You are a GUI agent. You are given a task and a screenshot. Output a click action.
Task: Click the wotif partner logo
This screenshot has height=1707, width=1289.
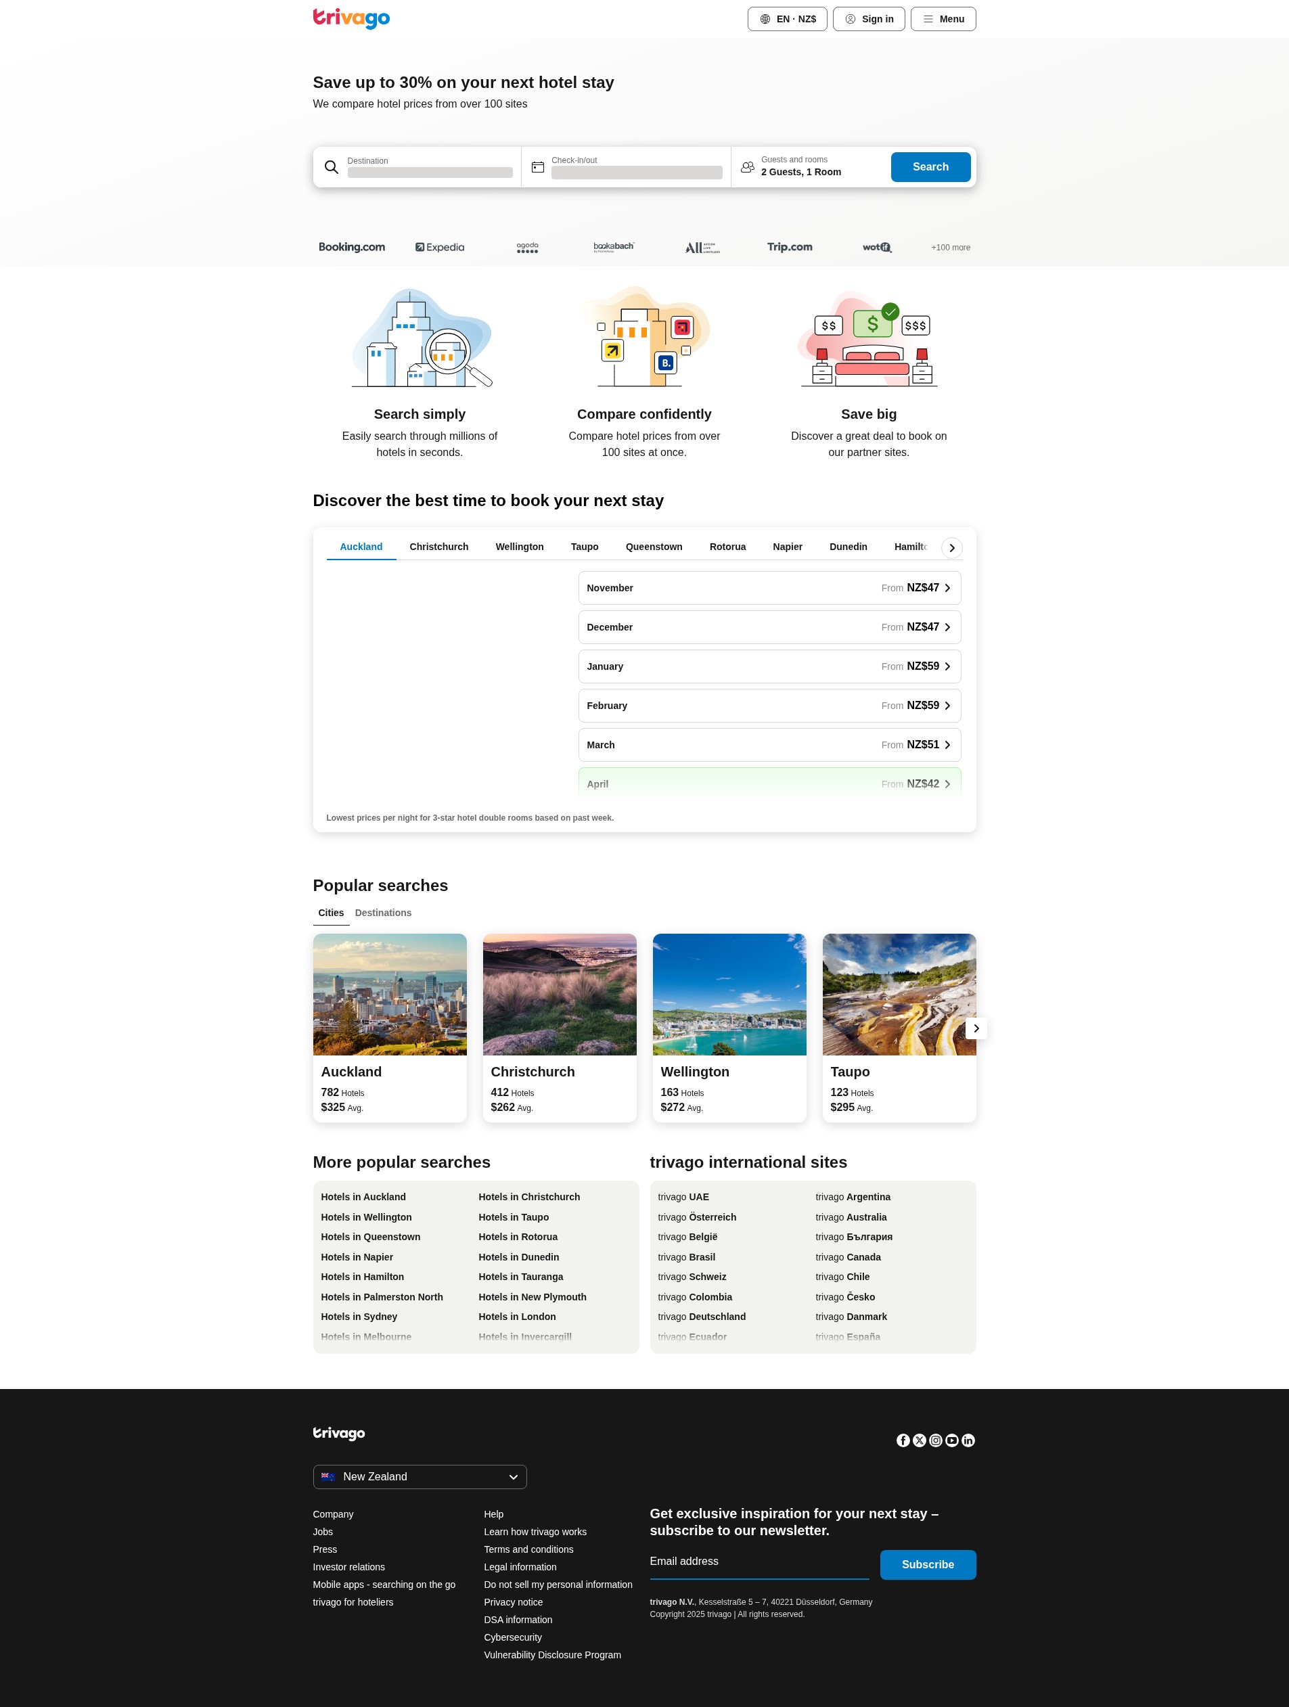(x=877, y=247)
